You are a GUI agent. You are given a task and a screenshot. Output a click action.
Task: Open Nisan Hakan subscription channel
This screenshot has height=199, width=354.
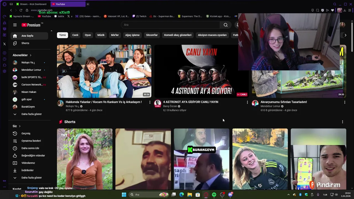click(29, 92)
